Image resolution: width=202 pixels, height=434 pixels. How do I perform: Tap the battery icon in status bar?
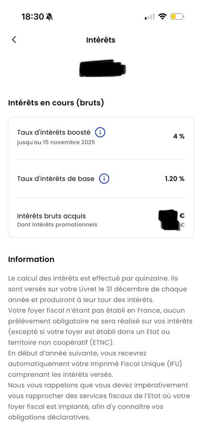click(177, 16)
